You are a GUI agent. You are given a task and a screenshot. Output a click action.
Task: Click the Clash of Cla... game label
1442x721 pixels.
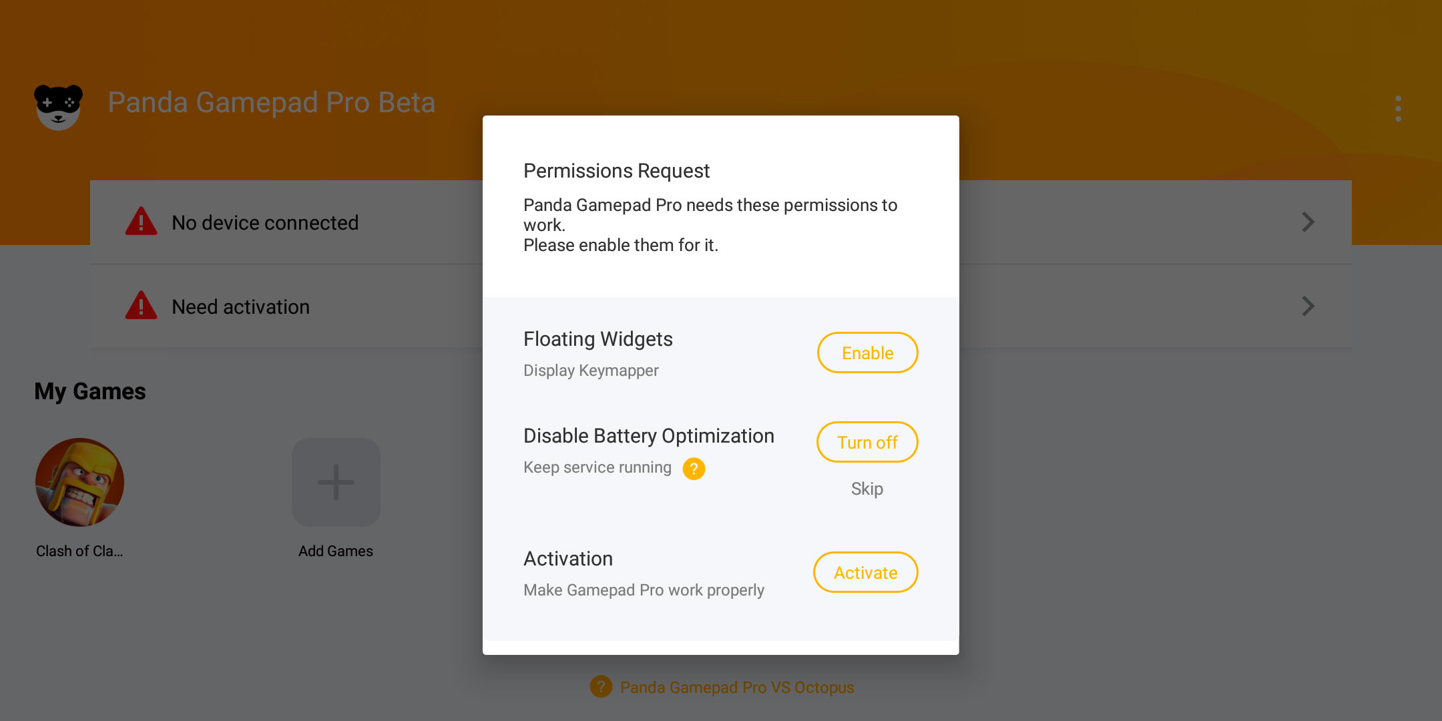(79, 551)
